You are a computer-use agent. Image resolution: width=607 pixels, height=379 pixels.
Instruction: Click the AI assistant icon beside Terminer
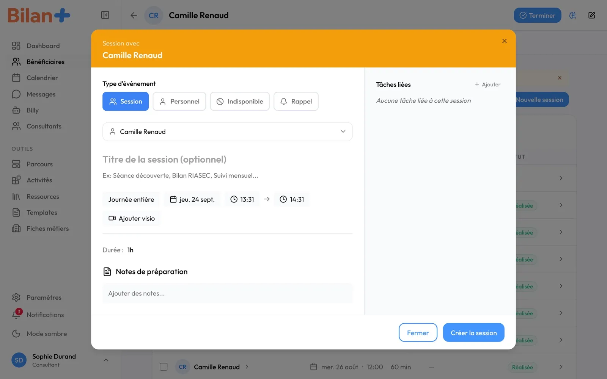coord(572,15)
